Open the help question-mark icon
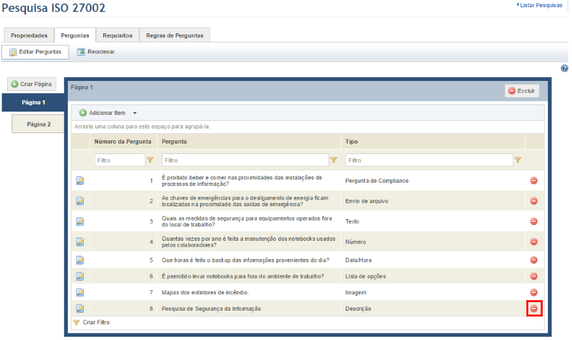This screenshot has height=340, width=572. click(x=564, y=69)
